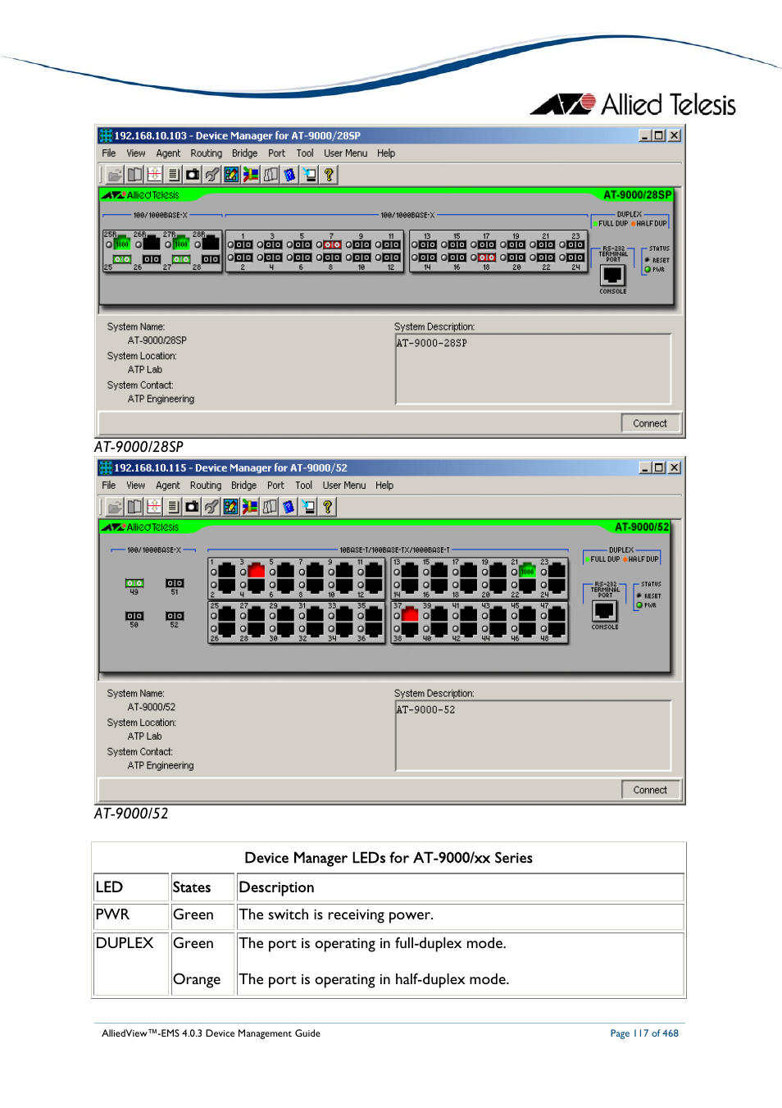This screenshot has width=782, height=1108.
Task: Select port 1 on AT-9000/28SP panel
Action: (x=243, y=244)
